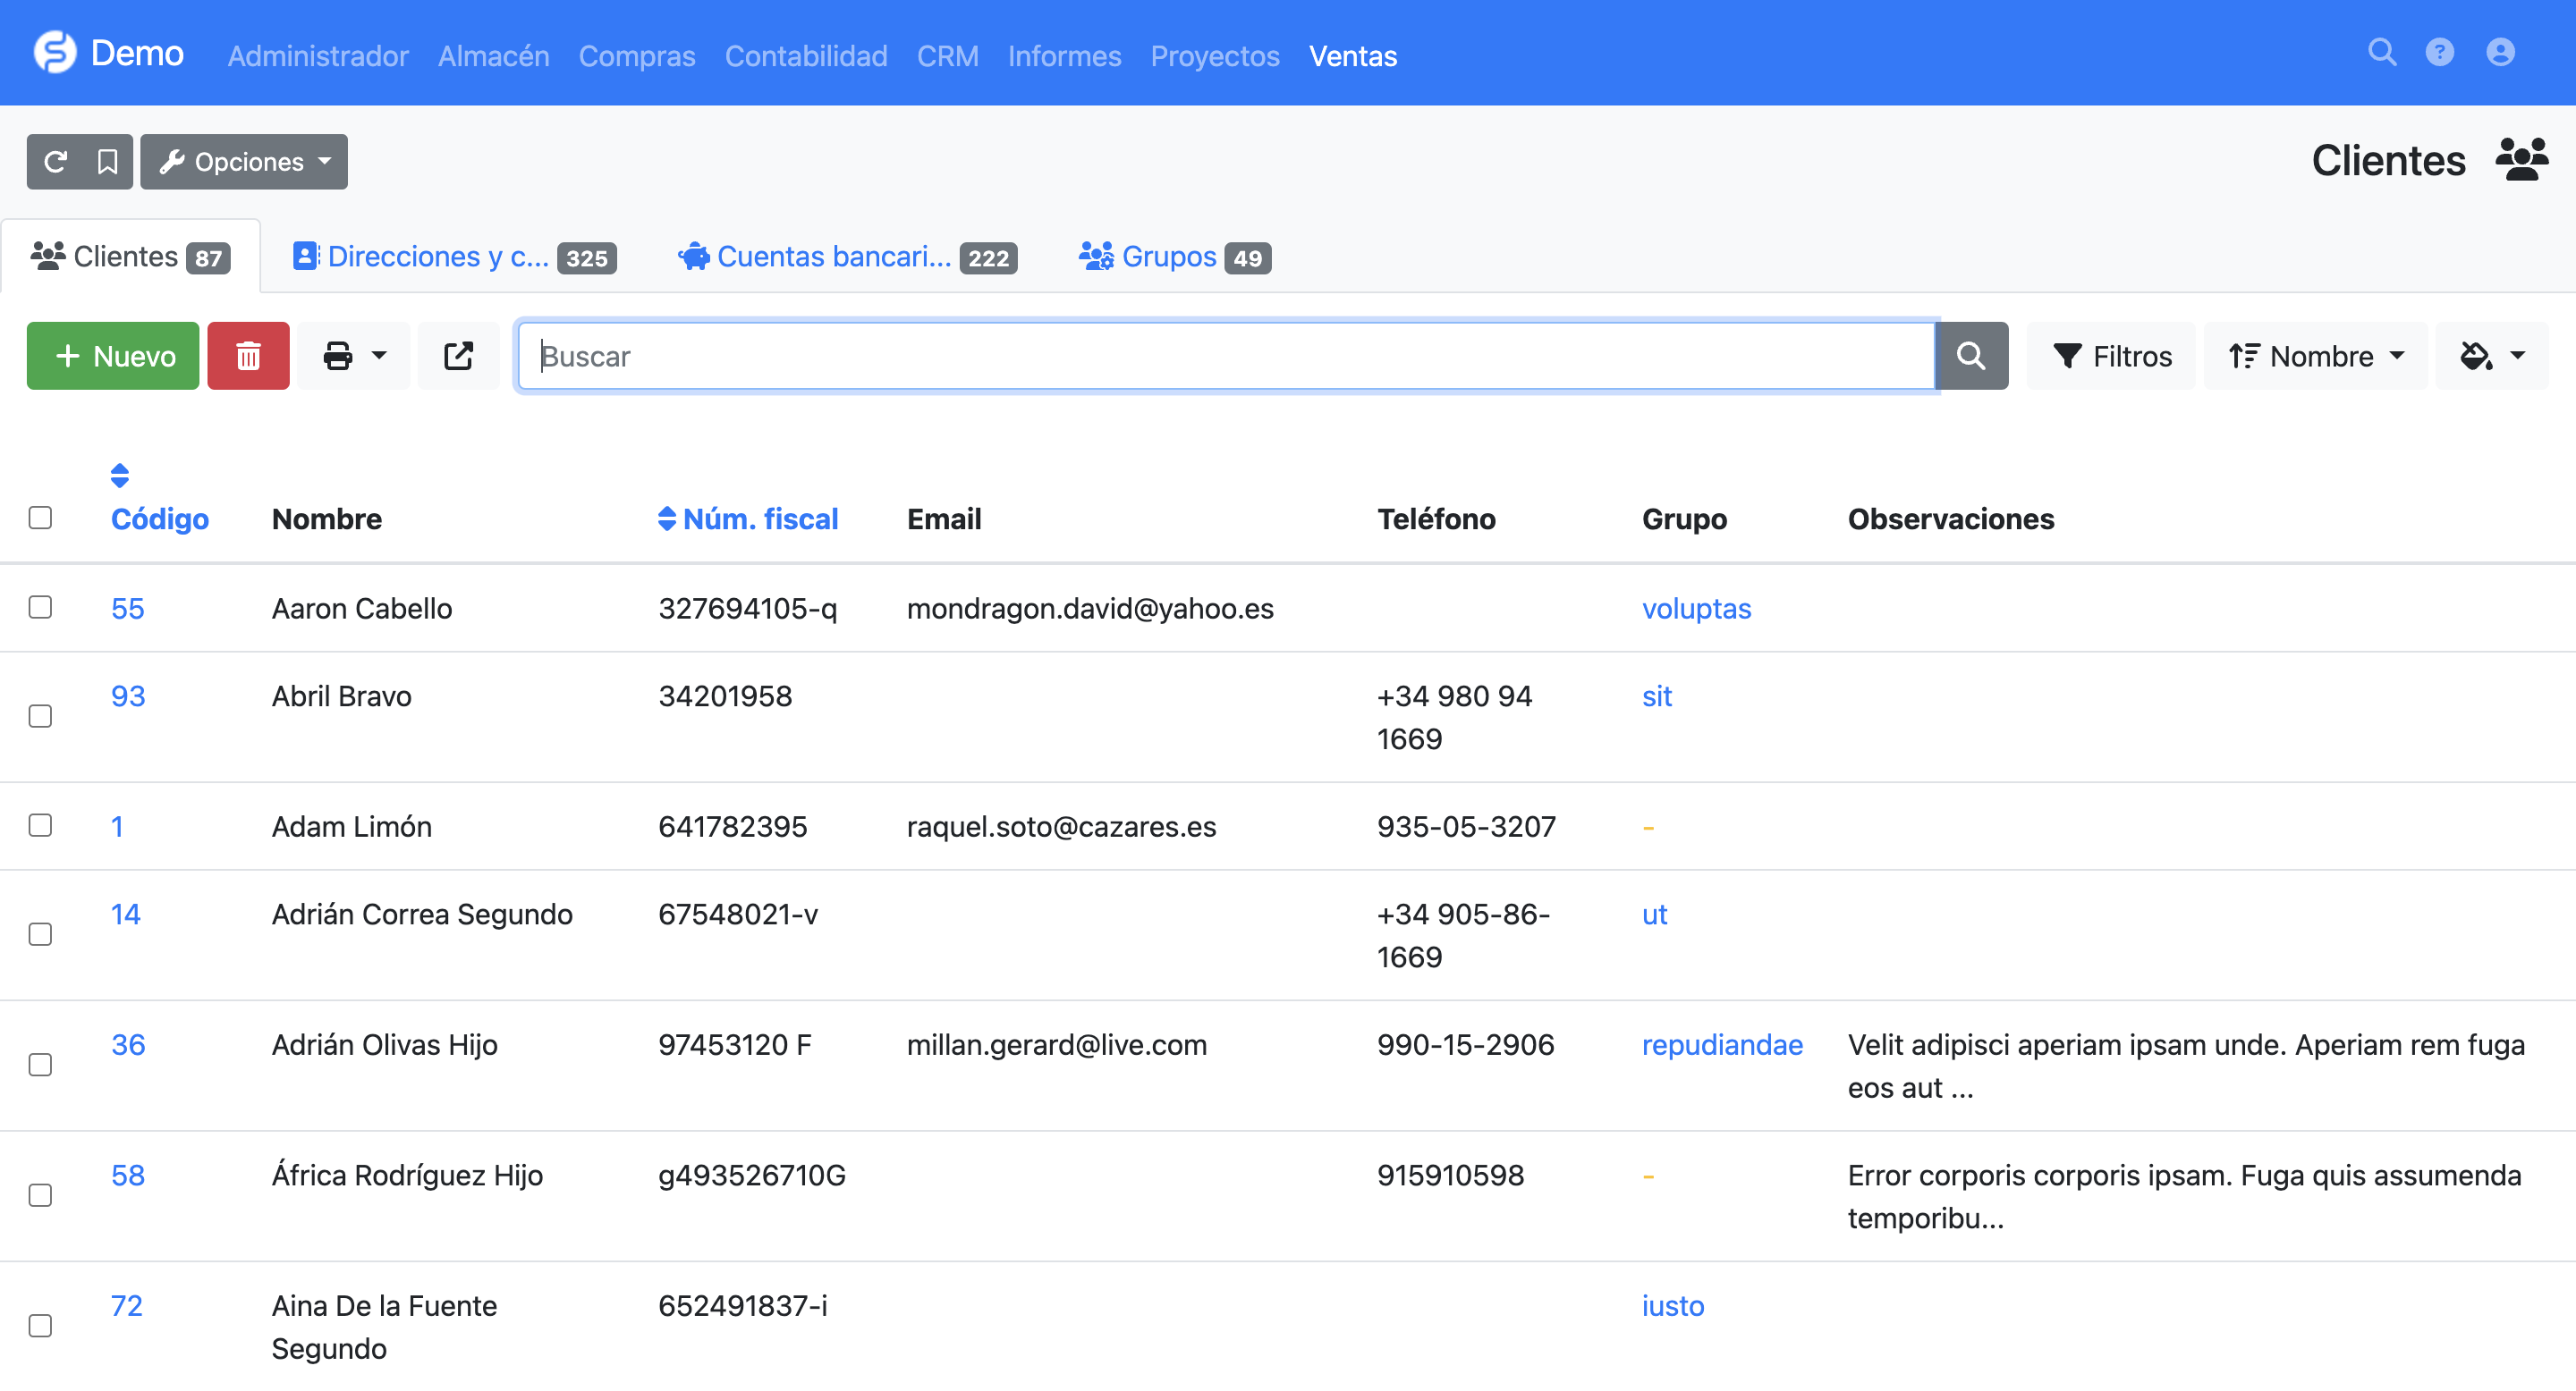Open client code 72

(x=127, y=1306)
